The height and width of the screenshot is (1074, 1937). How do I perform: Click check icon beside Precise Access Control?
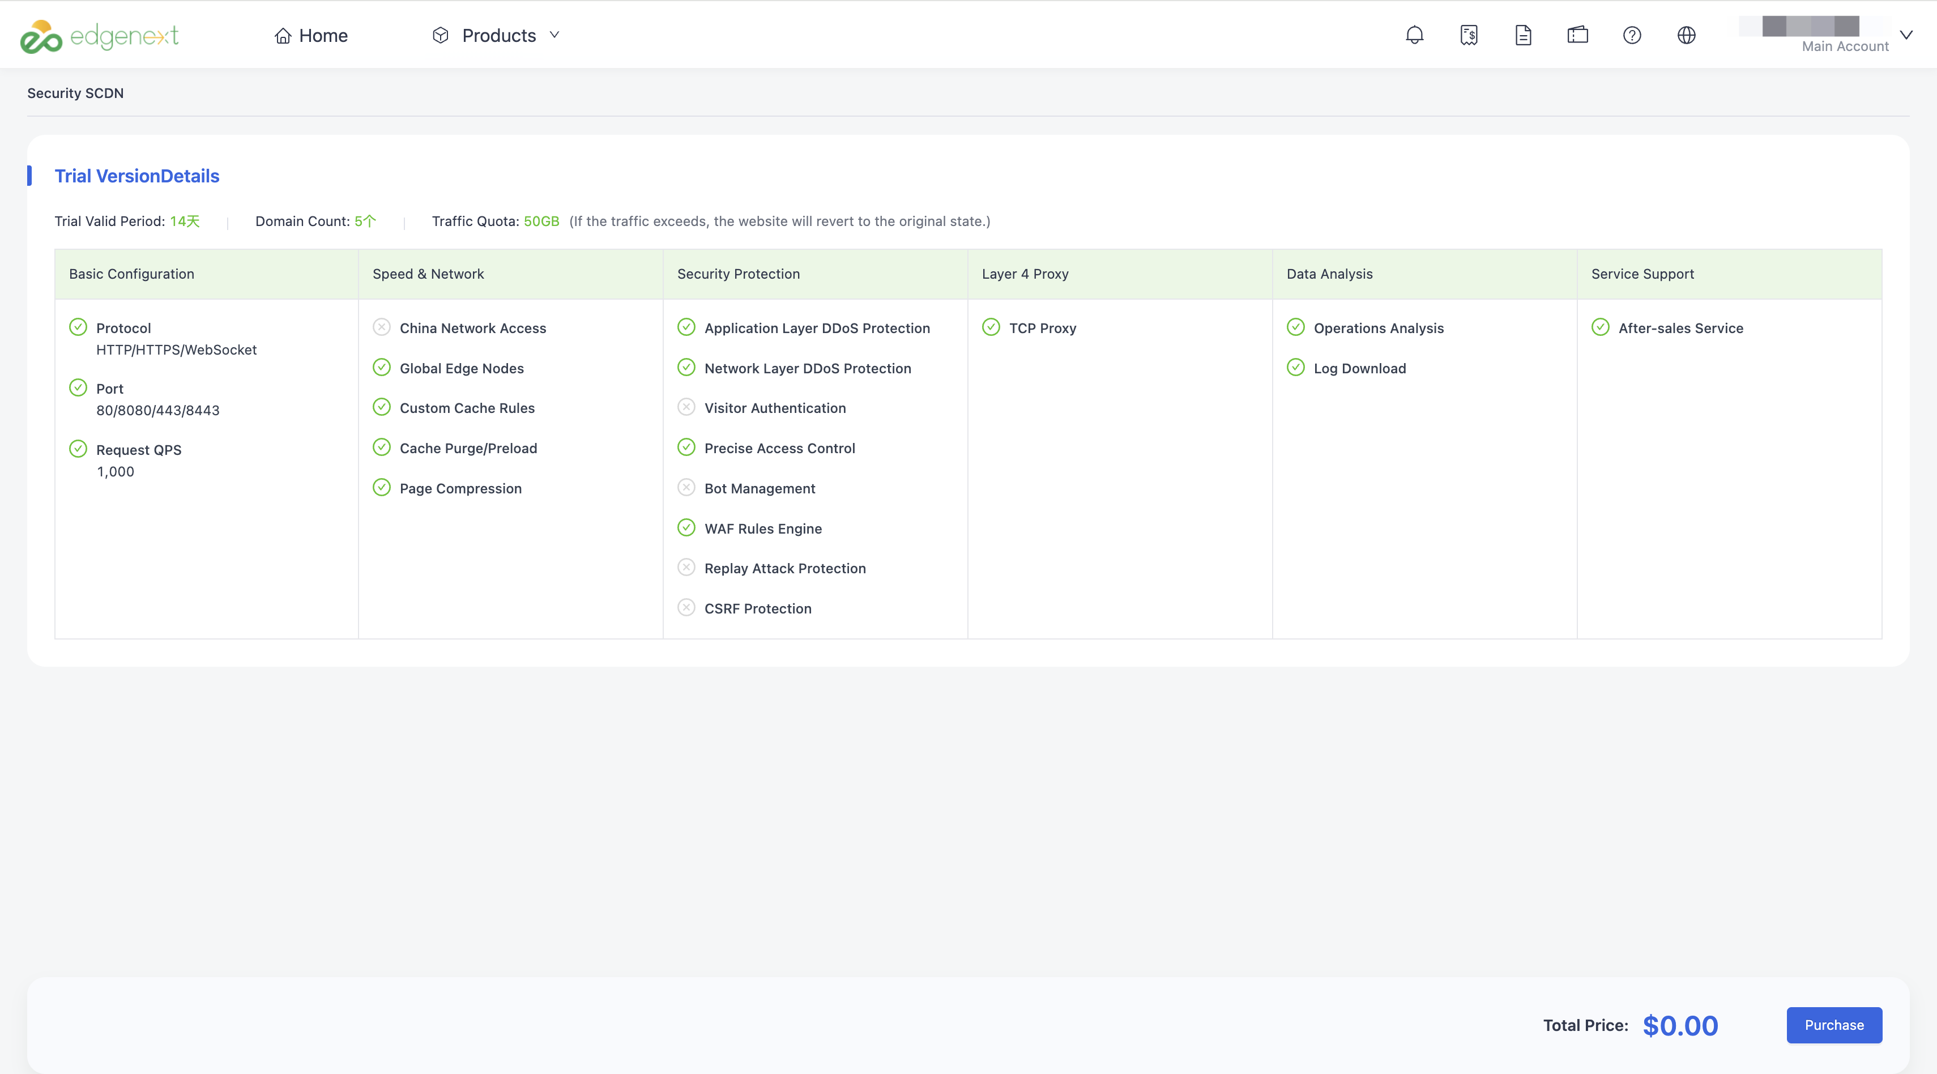(686, 447)
